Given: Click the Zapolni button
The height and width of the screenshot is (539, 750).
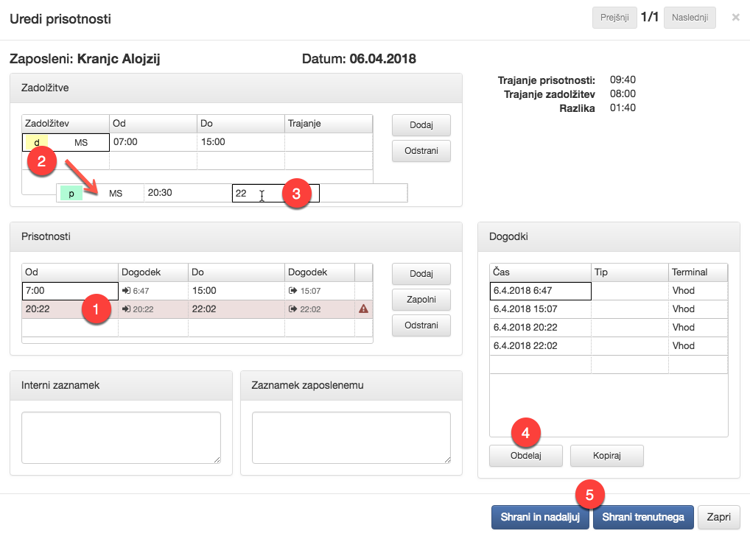Looking at the screenshot, I should pos(421,300).
